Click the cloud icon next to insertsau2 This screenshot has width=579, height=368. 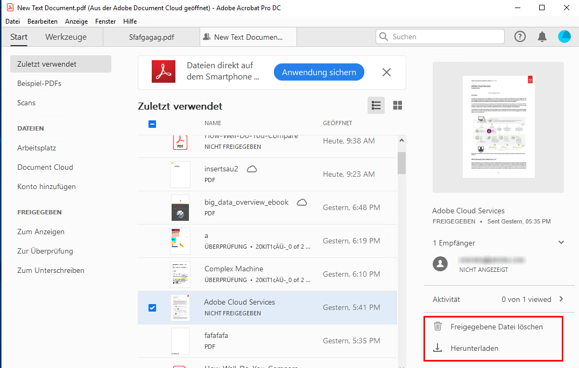pyautogui.click(x=252, y=169)
